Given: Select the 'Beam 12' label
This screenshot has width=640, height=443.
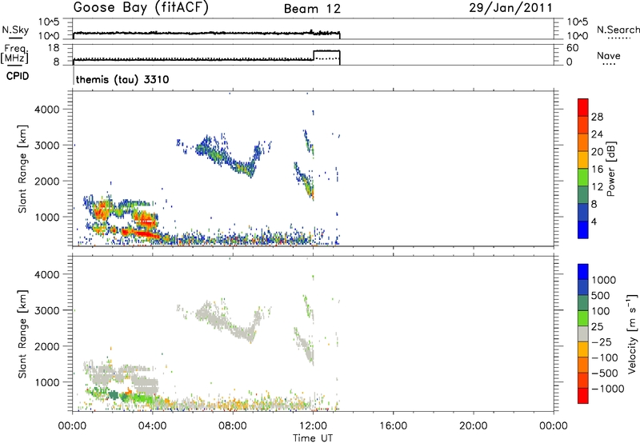Looking at the screenshot, I should coord(312,9).
